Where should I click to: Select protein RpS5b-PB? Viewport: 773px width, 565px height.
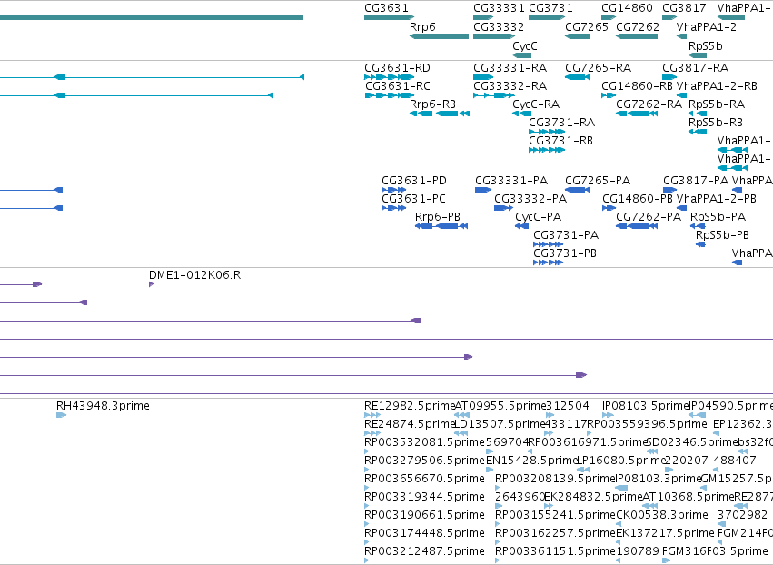point(723,235)
